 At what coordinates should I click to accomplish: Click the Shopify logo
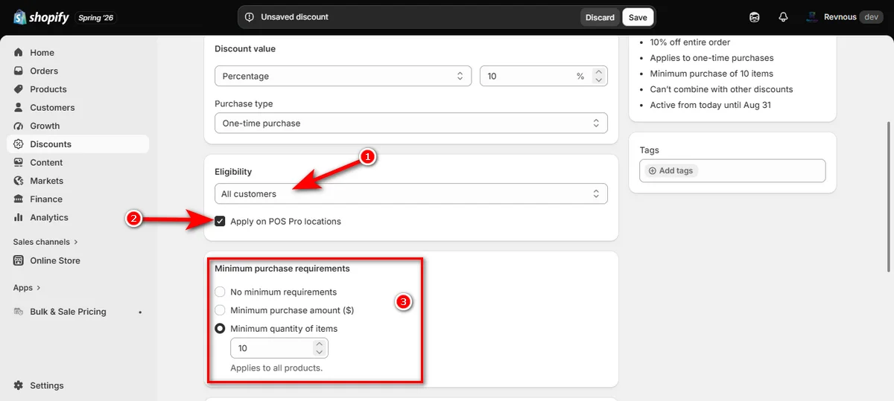[42, 17]
